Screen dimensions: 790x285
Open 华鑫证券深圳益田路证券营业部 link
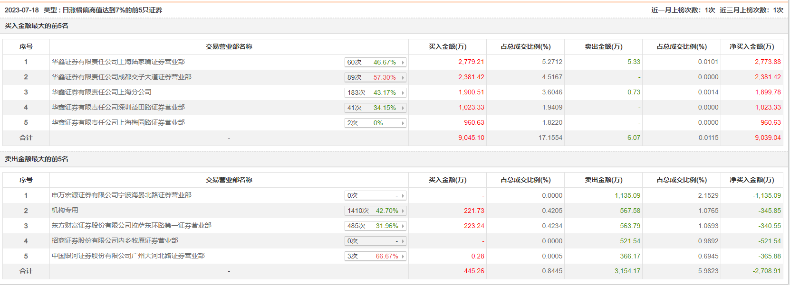tap(118, 107)
